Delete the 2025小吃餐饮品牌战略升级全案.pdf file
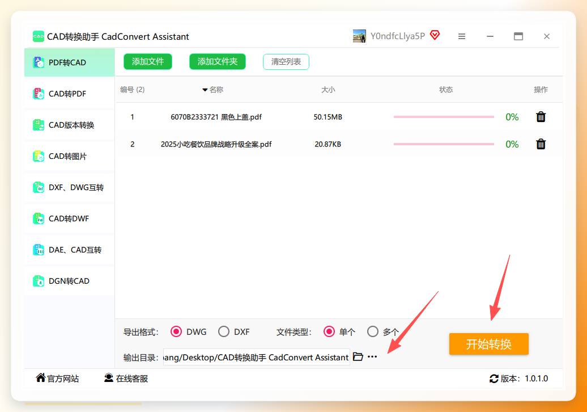Image resolution: width=587 pixels, height=412 pixels. 541,144
